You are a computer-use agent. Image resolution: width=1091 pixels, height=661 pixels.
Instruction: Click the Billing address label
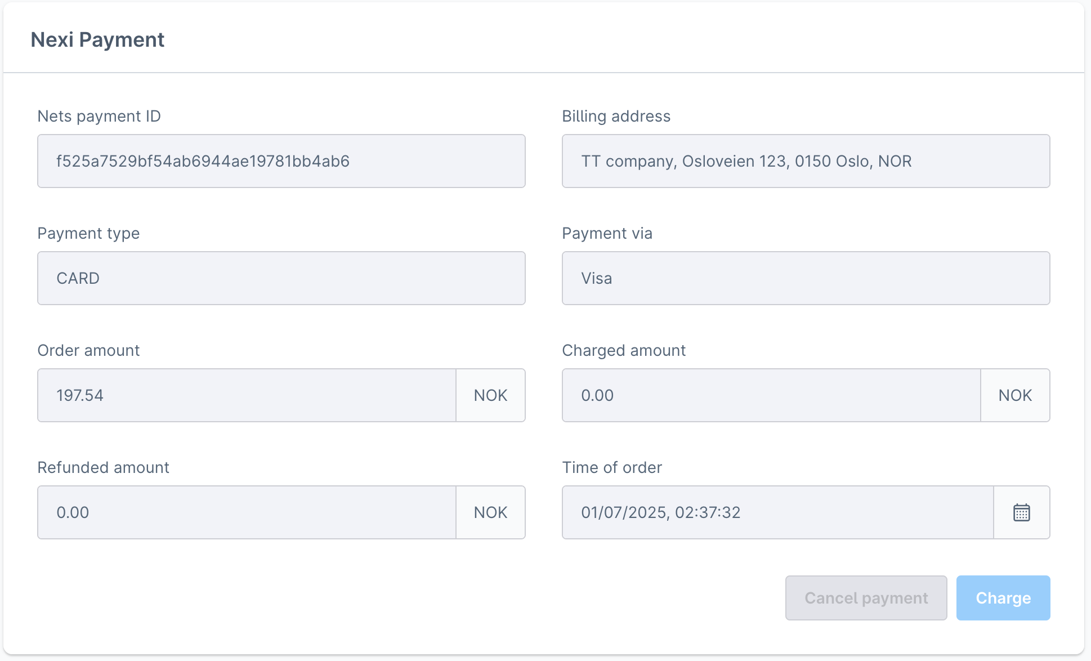(x=616, y=116)
